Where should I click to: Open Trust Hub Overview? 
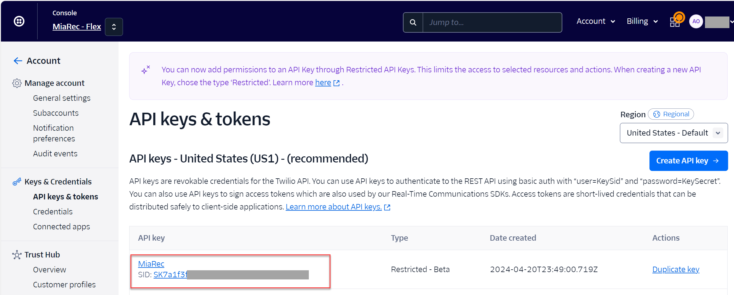click(x=49, y=270)
